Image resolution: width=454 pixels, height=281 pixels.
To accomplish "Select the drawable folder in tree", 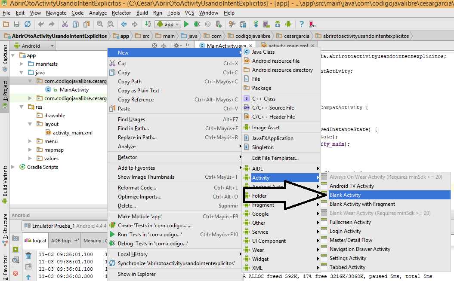I will 54,116.
